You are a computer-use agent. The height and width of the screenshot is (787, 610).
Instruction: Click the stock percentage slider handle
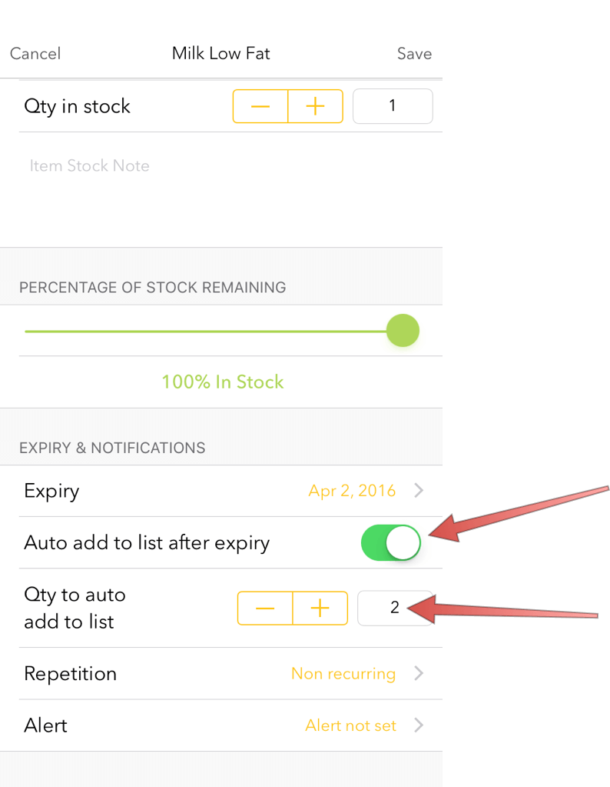403,331
